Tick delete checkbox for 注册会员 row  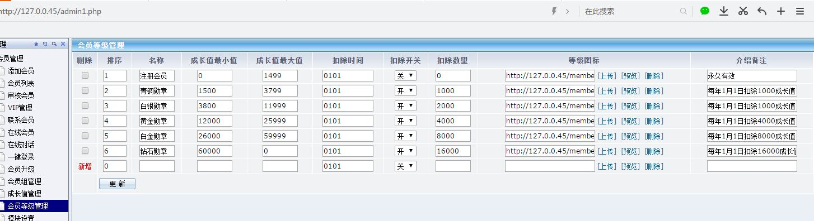pos(85,75)
